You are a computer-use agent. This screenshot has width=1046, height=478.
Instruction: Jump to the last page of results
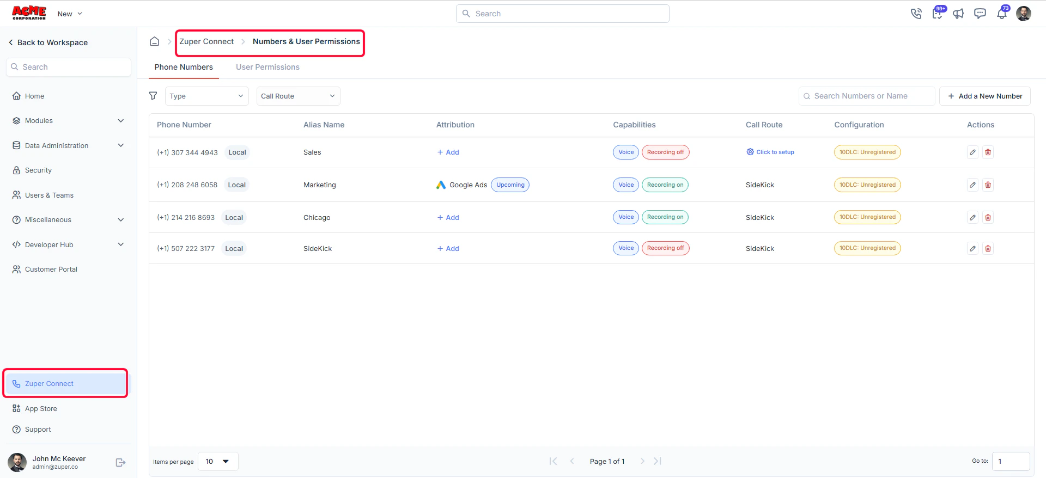[658, 461]
